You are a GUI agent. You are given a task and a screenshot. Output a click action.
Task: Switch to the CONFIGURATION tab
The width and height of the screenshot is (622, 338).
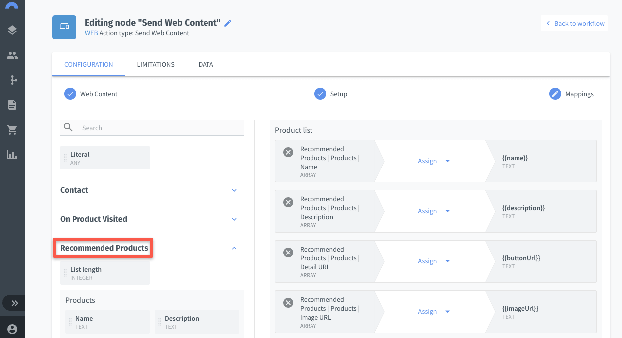[x=89, y=65]
